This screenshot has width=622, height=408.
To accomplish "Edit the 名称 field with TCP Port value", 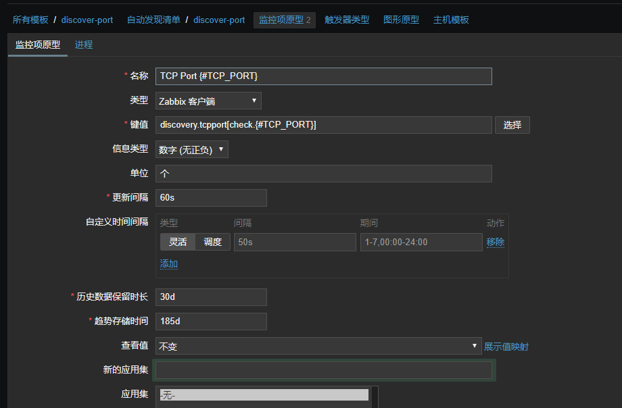I will point(324,76).
